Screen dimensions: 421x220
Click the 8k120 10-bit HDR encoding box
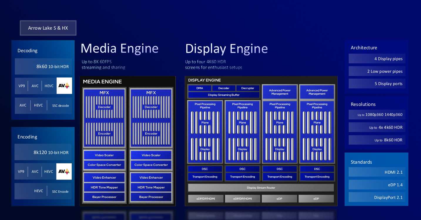(x=43, y=152)
